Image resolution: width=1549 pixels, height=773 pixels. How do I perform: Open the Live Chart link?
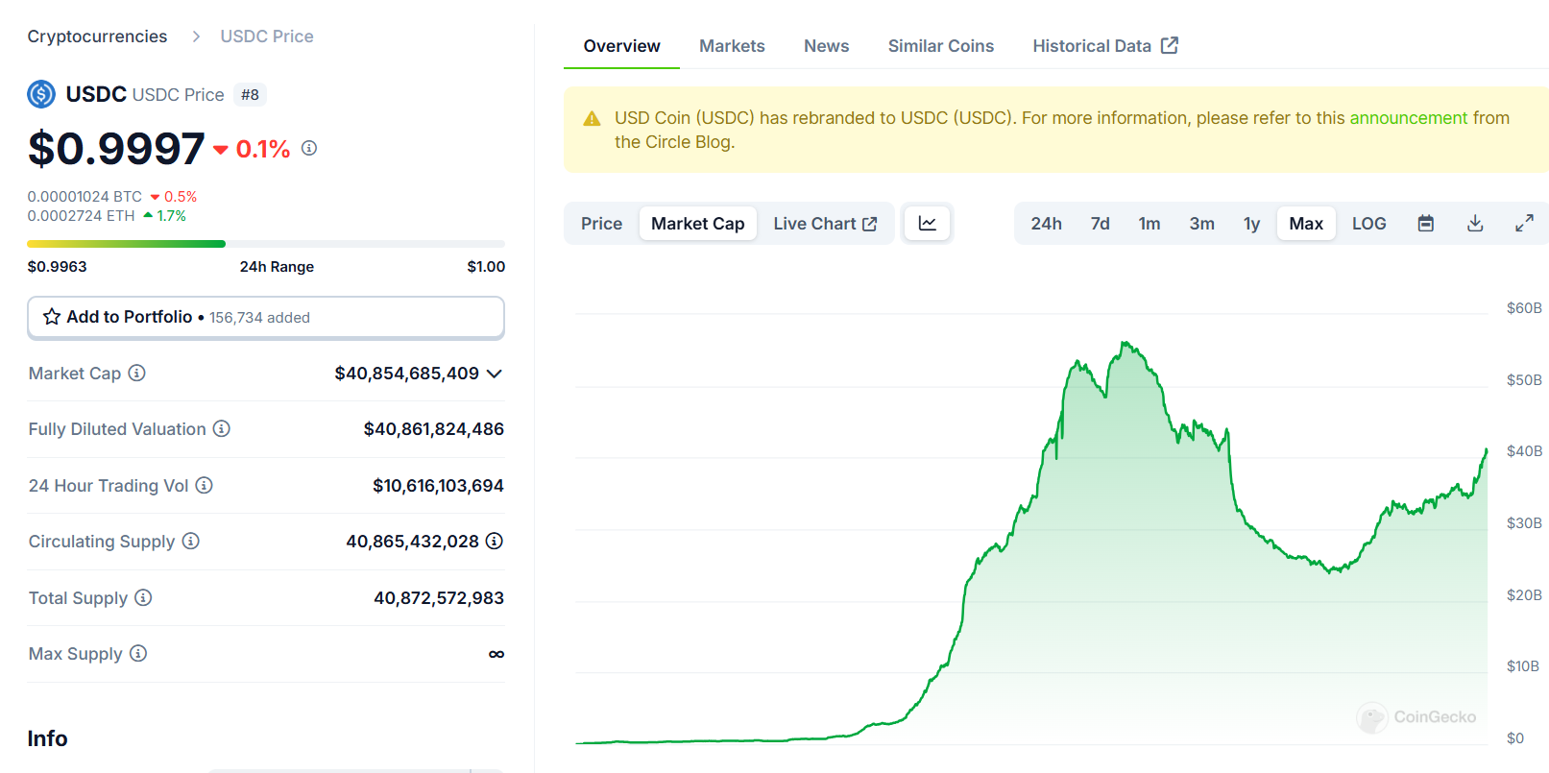pos(825,224)
